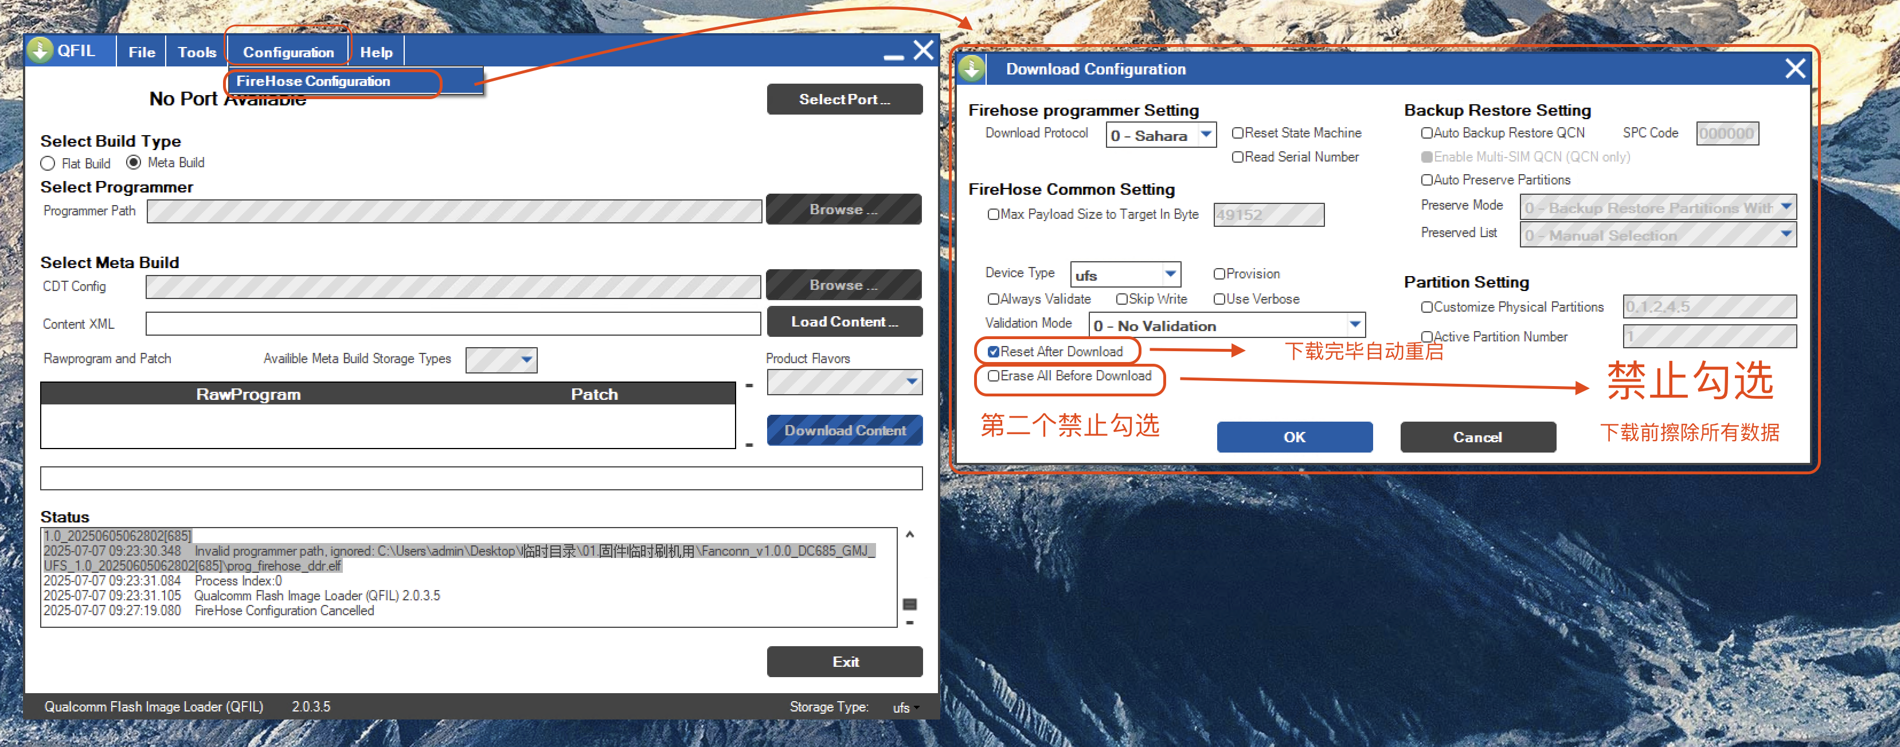Click the minus button beside the RawProgram table bottom
This screenshot has width=1900, height=747.
[749, 445]
